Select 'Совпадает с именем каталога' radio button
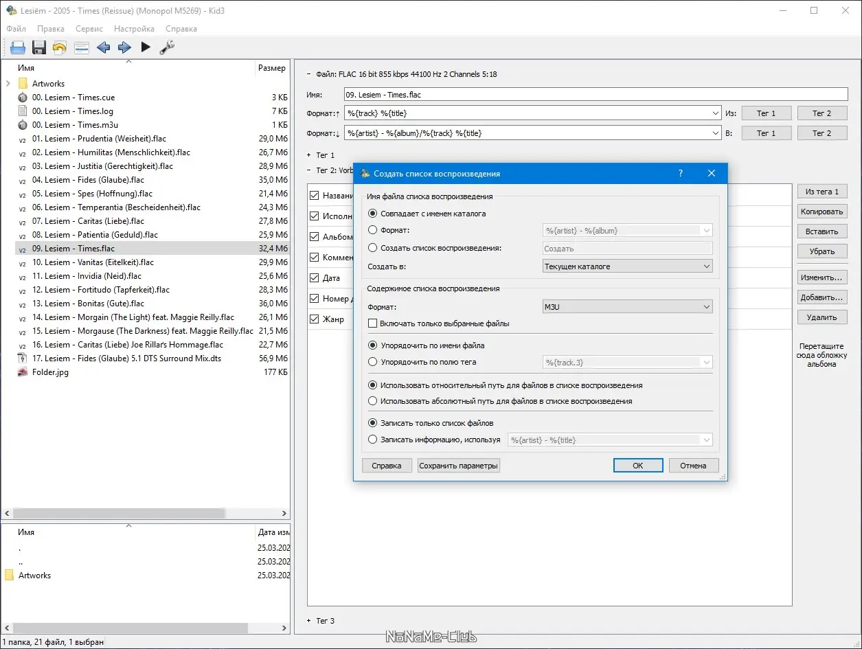Image resolution: width=862 pixels, height=649 pixels. click(x=373, y=214)
